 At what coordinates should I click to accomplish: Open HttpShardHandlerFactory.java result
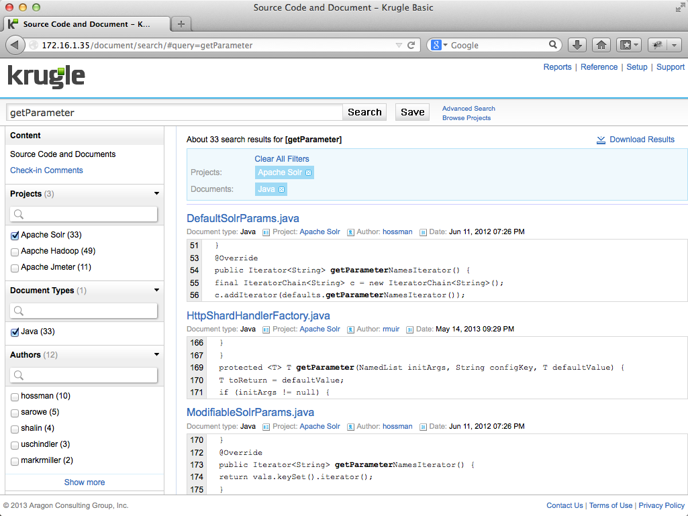point(258,316)
